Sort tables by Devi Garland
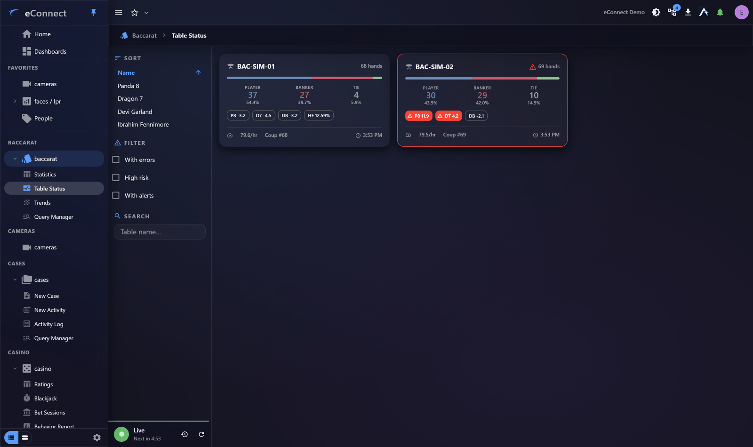Viewport: 753px width, 447px height. point(135,112)
